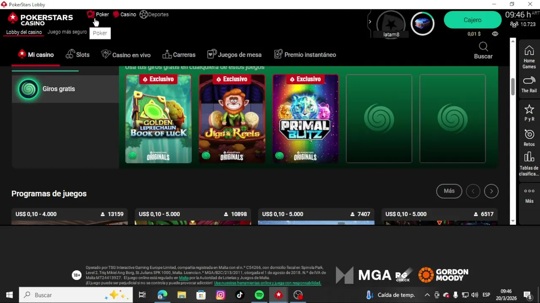
Task: Open game show with 7407 players
Action: click(316, 216)
